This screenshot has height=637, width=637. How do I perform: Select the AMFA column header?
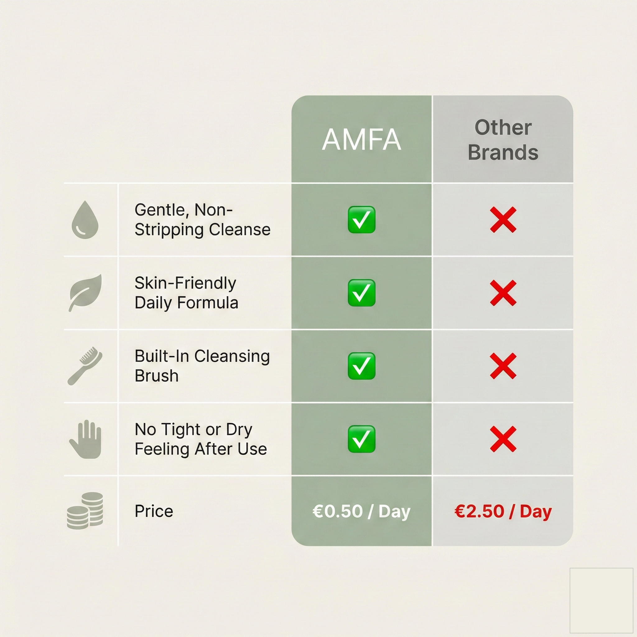362,139
